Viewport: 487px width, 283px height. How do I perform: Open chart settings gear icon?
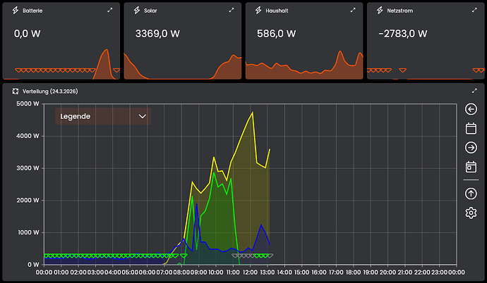(x=471, y=213)
